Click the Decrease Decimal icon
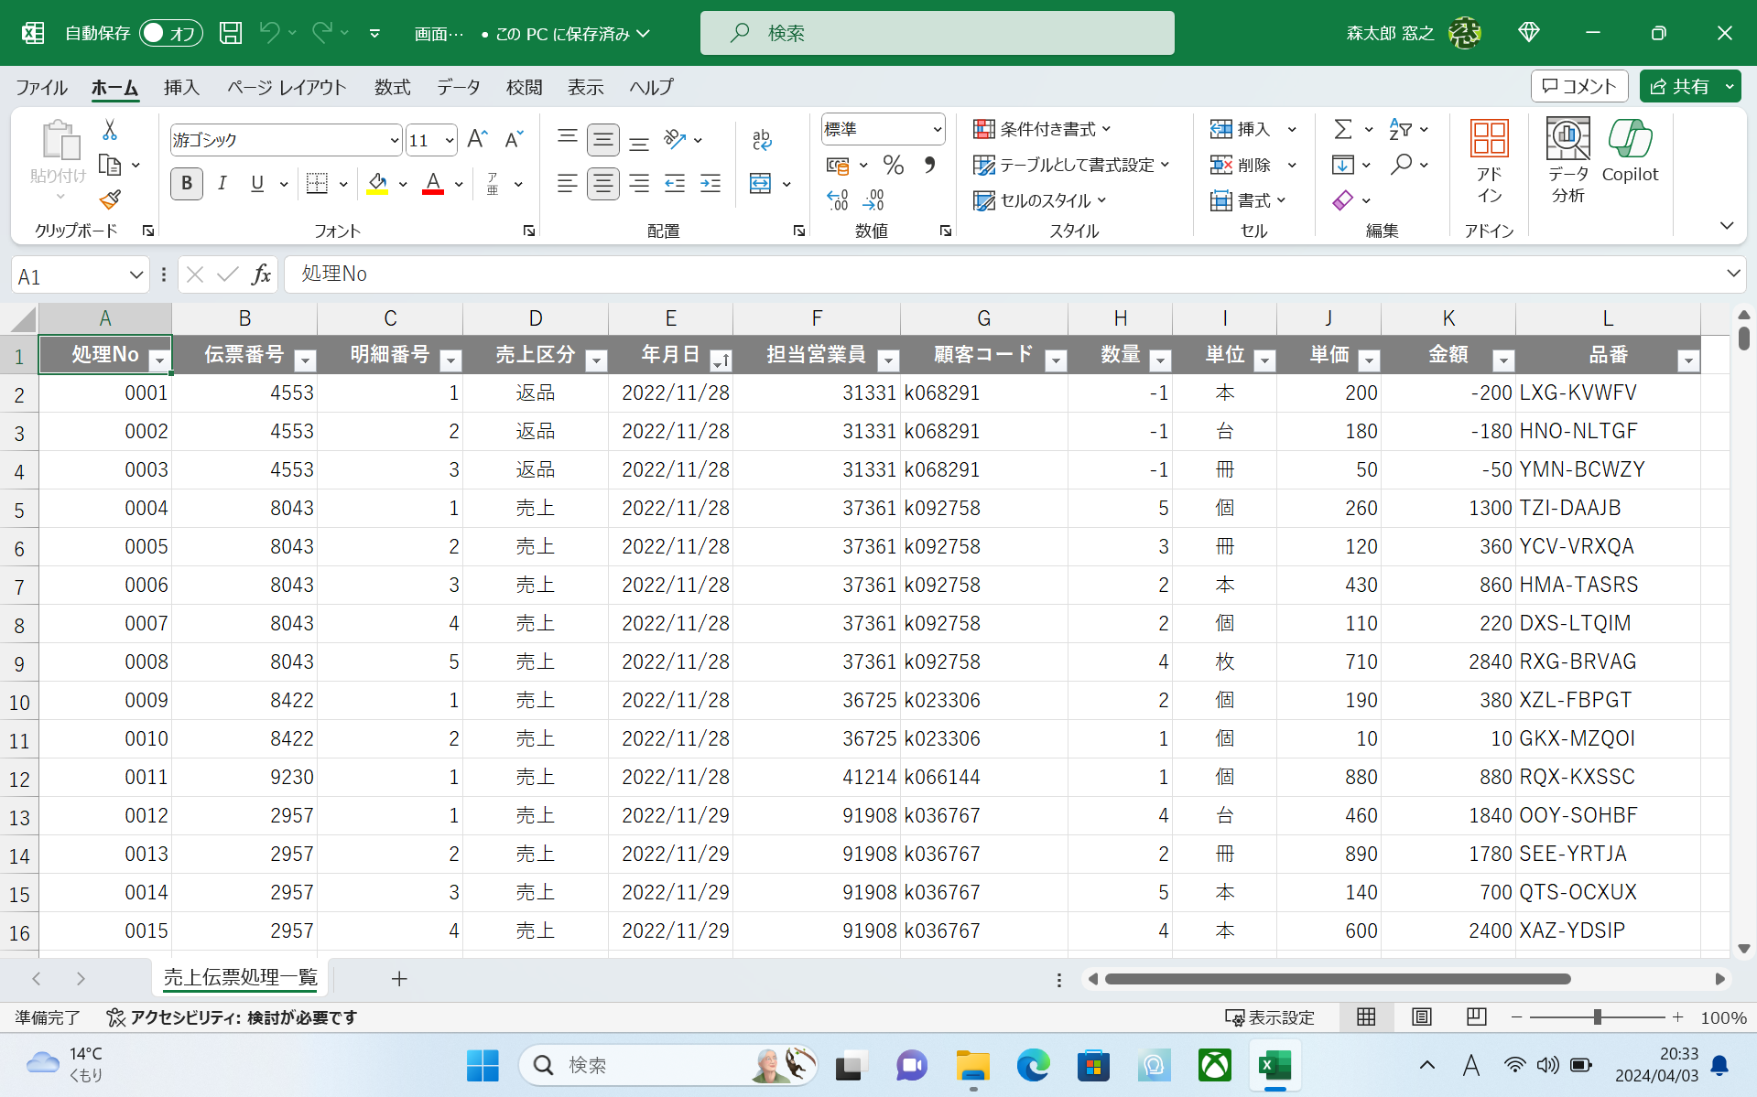The width and height of the screenshot is (1757, 1097). (x=873, y=200)
